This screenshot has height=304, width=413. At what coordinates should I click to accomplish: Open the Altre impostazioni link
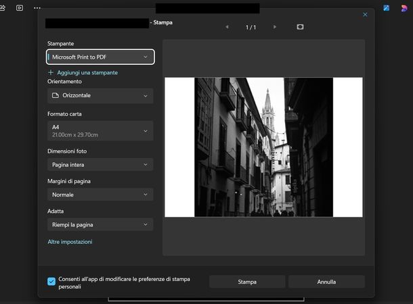(70, 242)
